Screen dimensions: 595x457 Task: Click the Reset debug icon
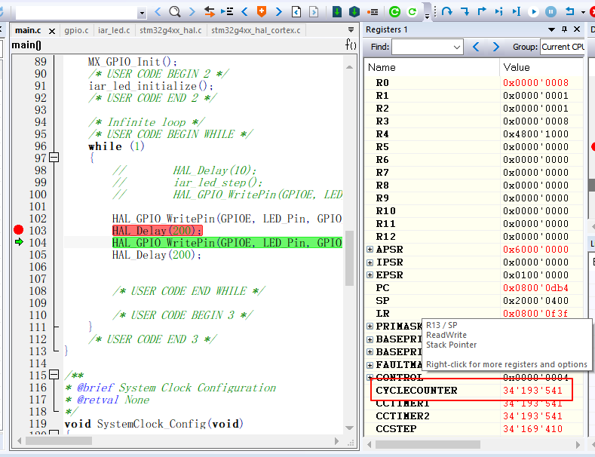coord(569,11)
